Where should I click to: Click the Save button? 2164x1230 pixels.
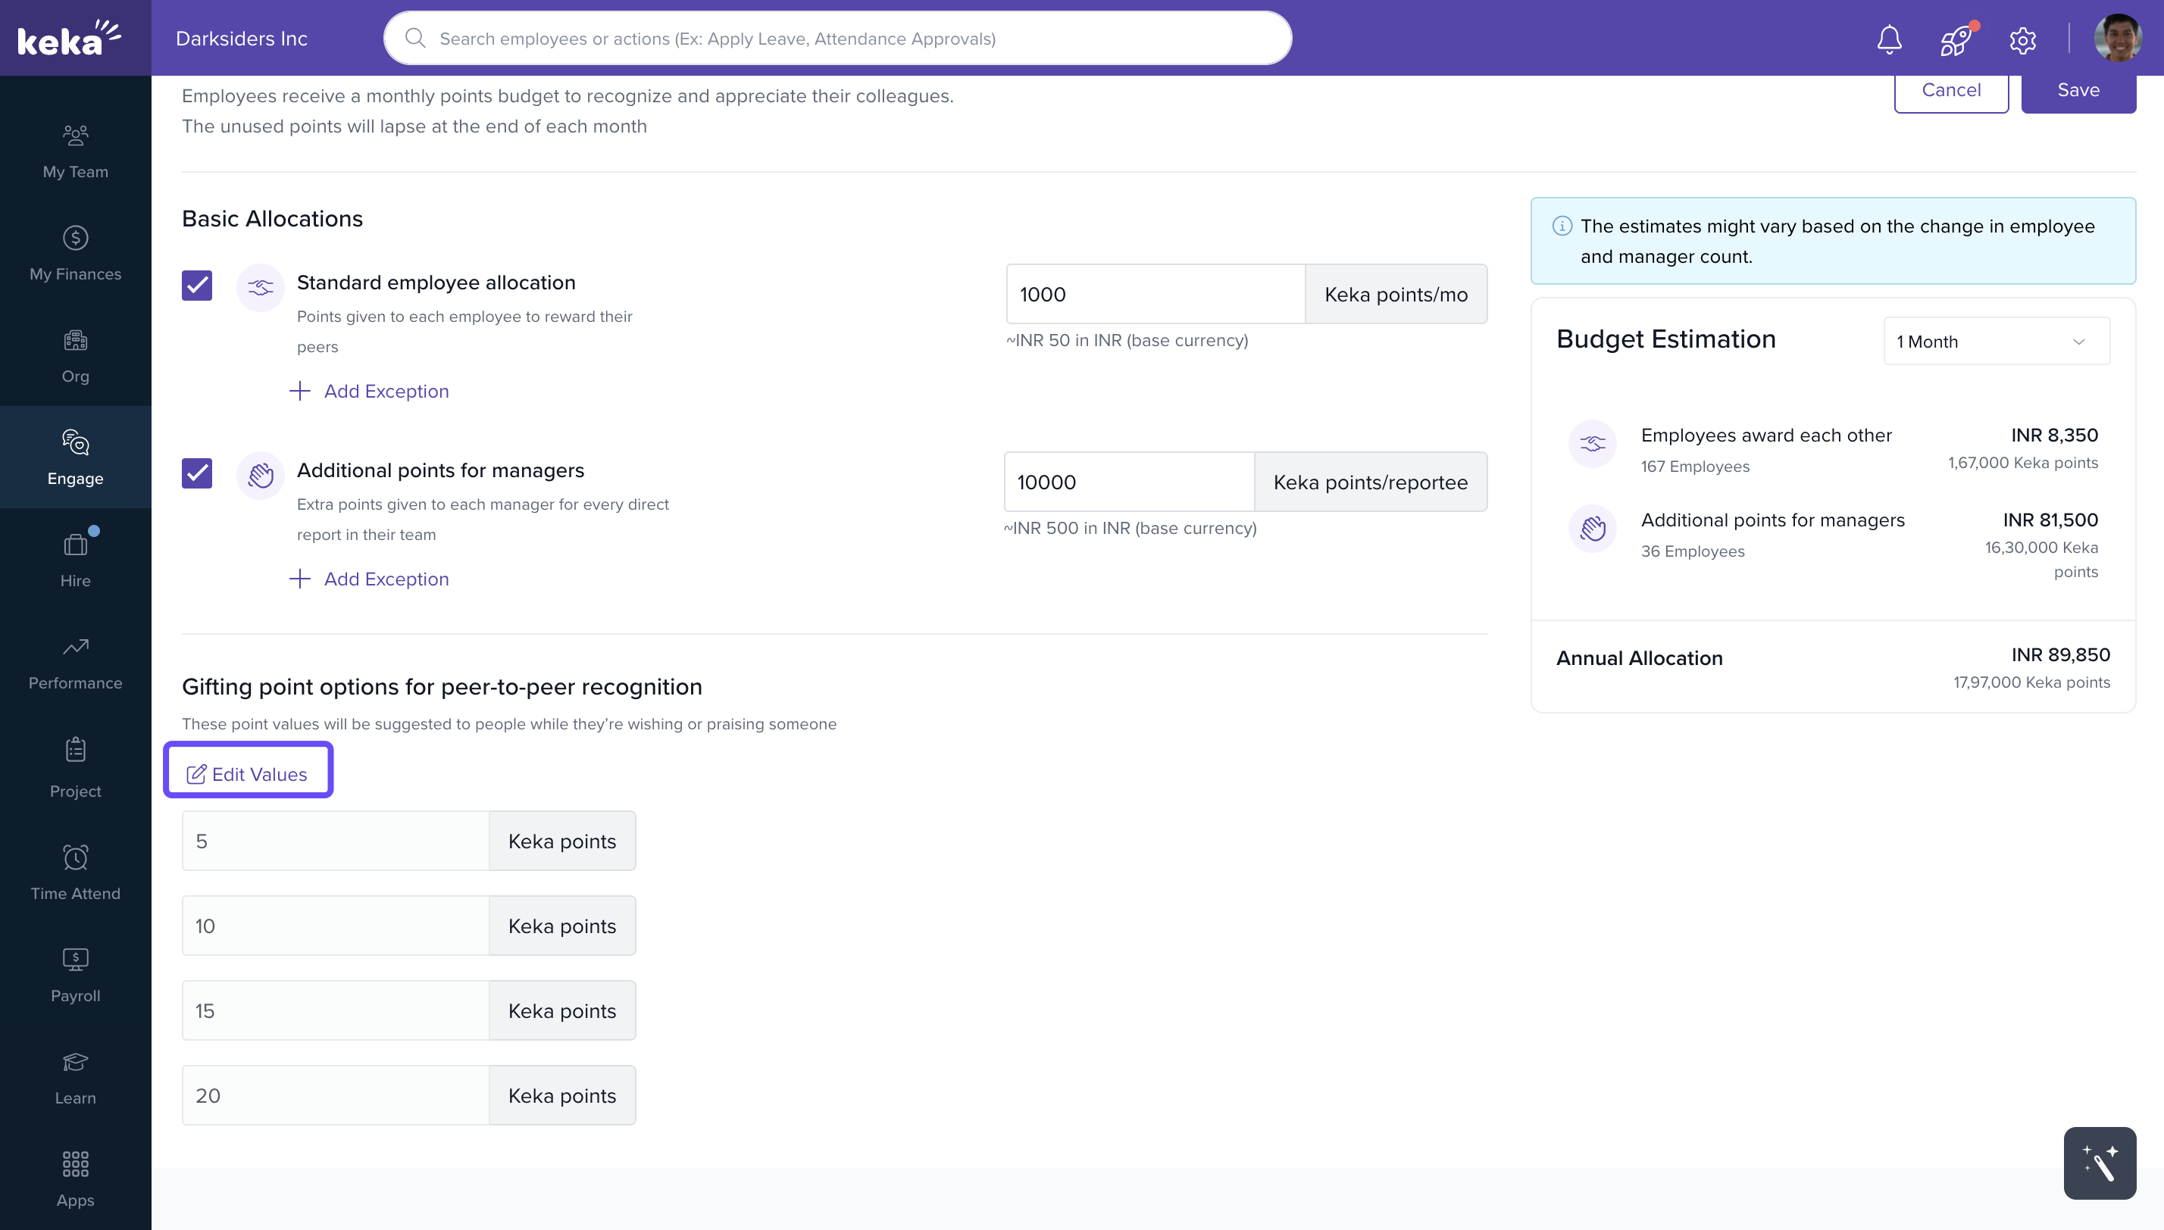tap(2078, 90)
